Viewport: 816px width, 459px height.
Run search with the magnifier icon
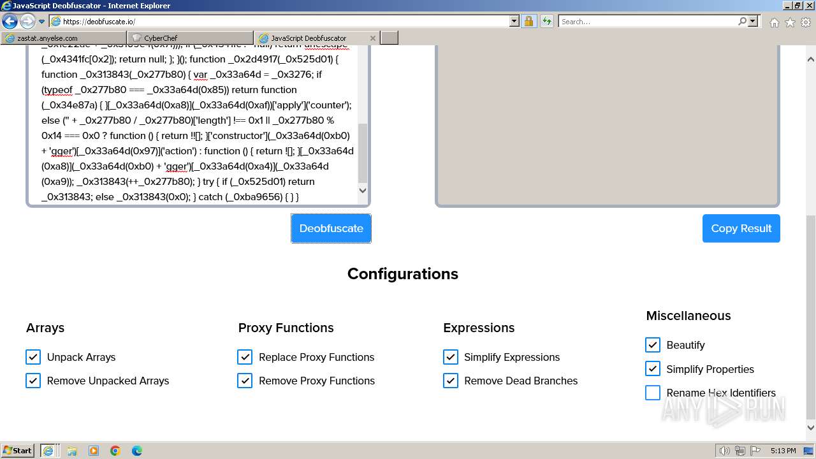[x=742, y=22]
